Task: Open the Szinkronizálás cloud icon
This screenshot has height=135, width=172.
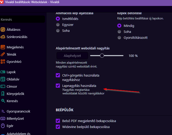Action: [3, 37]
